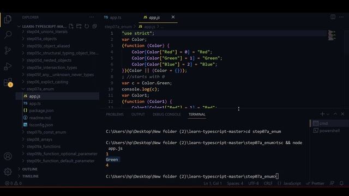Image resolution: width=349 pixels, height=196 pixels.
Task: Add a new terminal with plus icon
Action: 322,114
